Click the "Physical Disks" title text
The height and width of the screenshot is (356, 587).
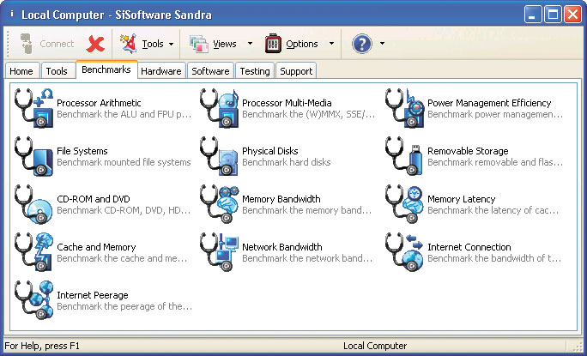(x=270, y=151)
